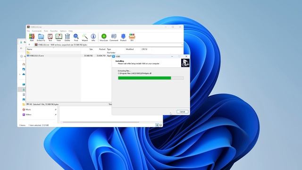Click the Add tool in WinRAR toolbar

[x=32, y=37]
